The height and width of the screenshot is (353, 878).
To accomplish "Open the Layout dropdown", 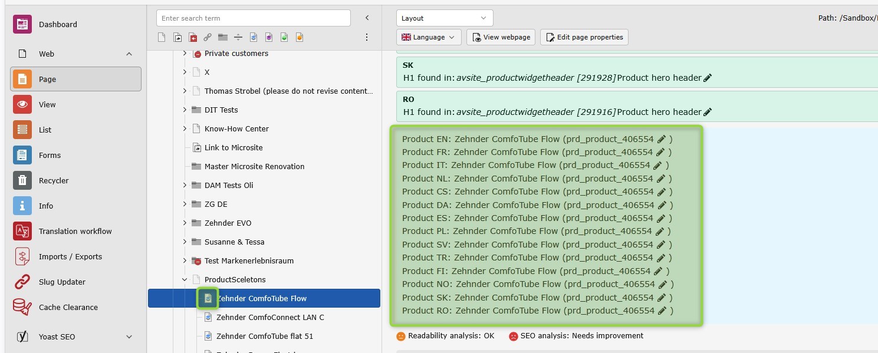I will pyautogui.click(x=445, y=18).
